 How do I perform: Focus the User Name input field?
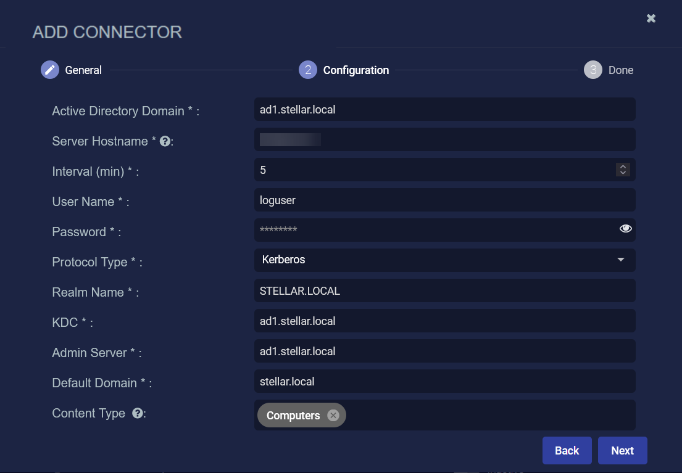444,200
